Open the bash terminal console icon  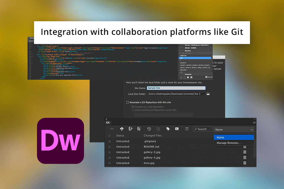pyautogui.click(x=177, y=129)
